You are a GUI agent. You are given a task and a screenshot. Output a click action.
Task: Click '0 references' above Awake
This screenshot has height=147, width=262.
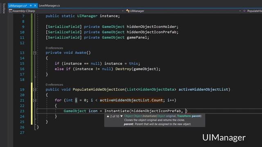[54, 48]
